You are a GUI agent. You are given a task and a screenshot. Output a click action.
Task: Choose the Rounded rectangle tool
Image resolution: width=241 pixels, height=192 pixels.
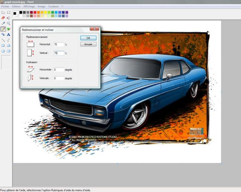[9, 51]
